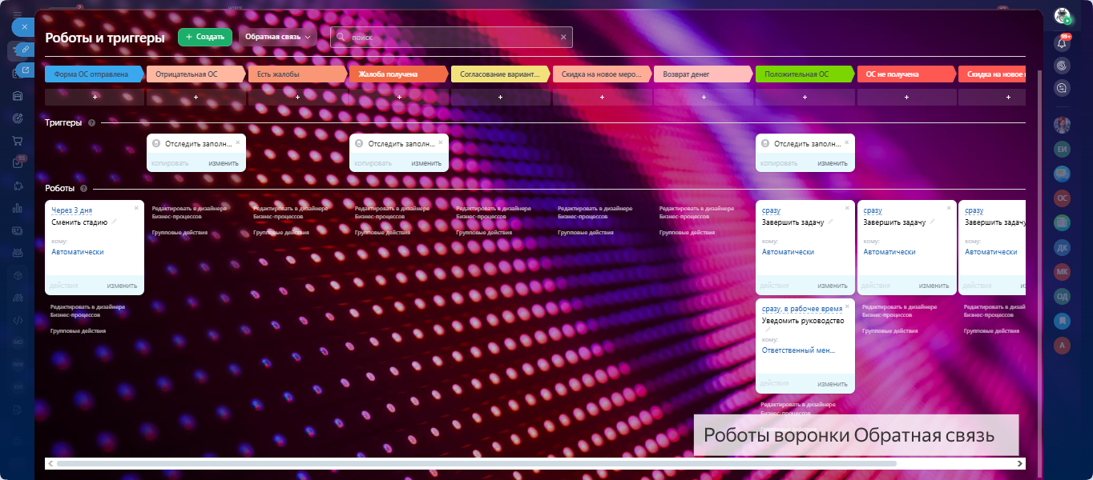Open the Отследить заполн... trigger under Жалоба получена
The image size is (1093, 480).
pyautogui.click(x=401, y=144)
